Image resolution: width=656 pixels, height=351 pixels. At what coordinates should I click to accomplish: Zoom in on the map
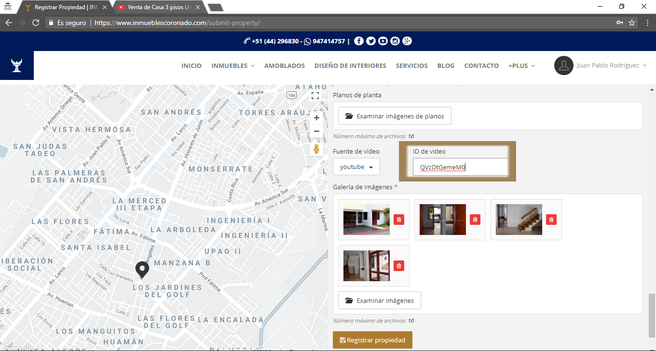316,118
